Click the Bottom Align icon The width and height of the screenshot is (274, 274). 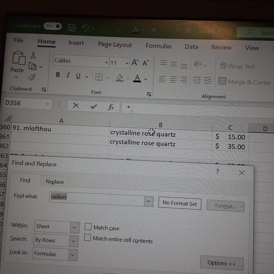184,66
